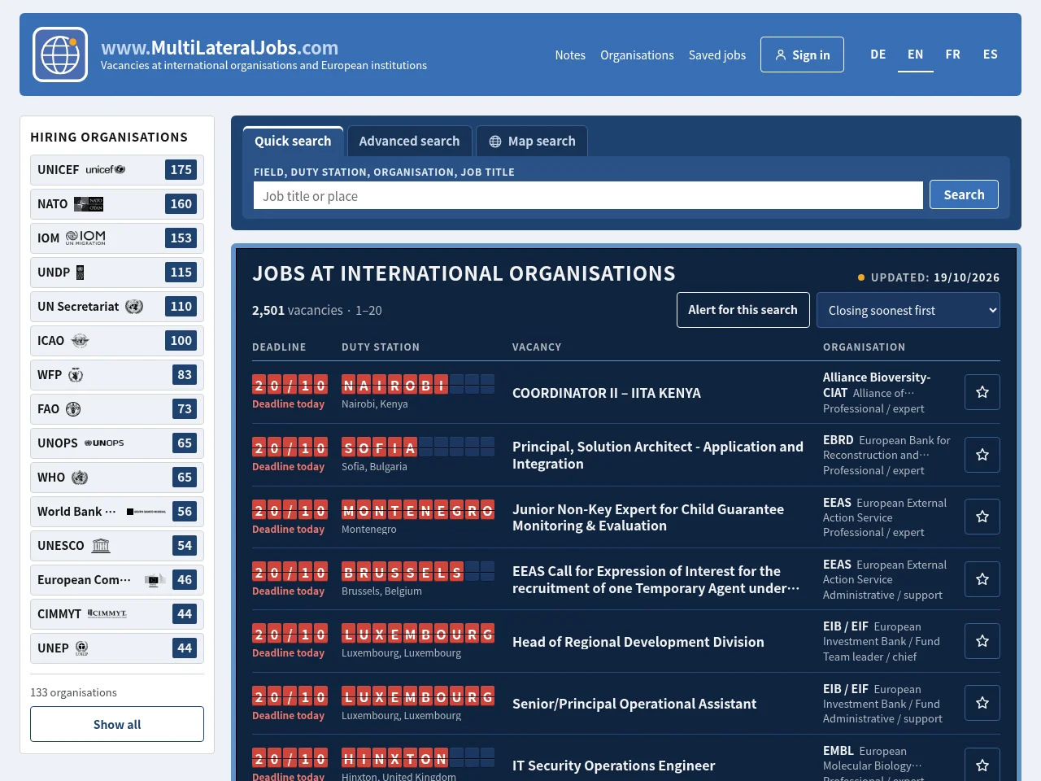Open Organisations in the top navigation
Screen dimensions: 1041x781
pos(637,55)
